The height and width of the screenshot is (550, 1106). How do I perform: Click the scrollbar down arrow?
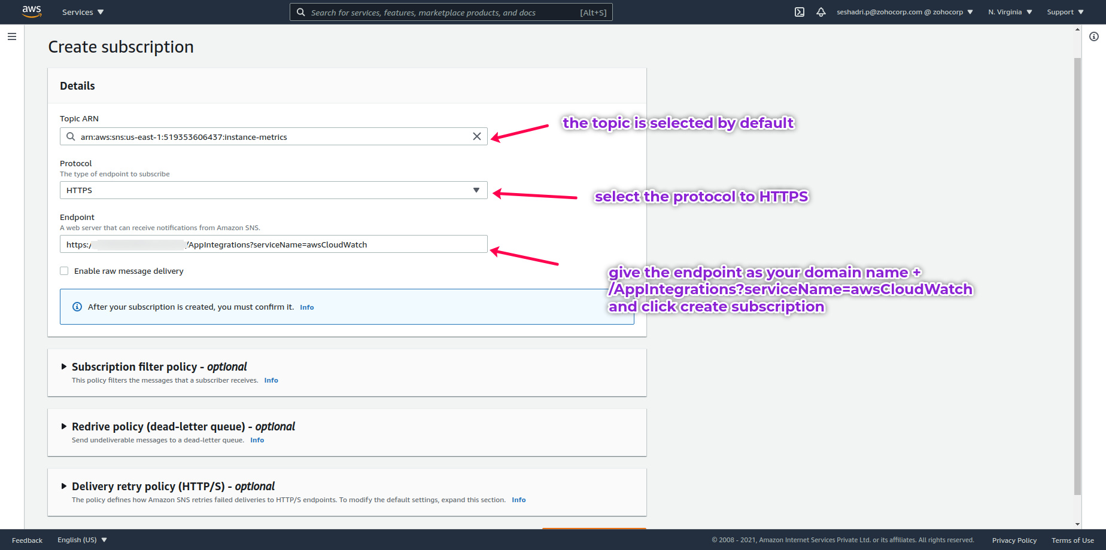pos(1077,524)
